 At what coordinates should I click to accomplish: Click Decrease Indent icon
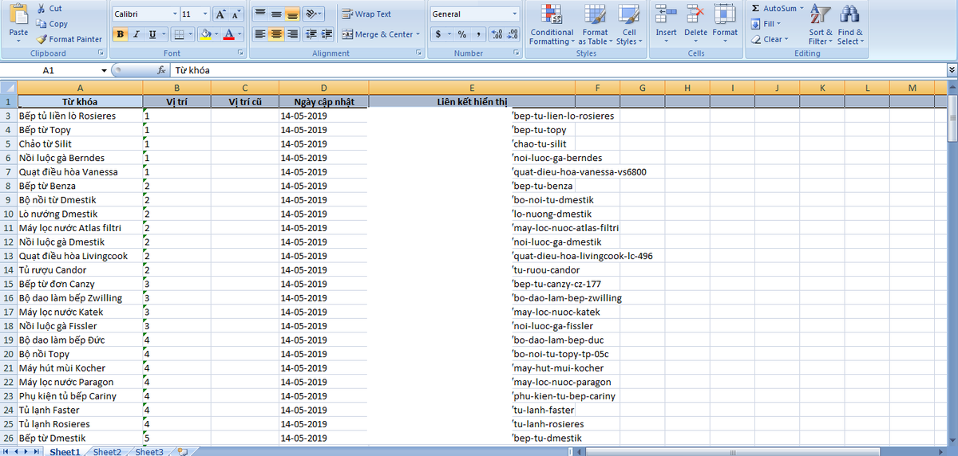pyautogui.click(x=311, y=34)
